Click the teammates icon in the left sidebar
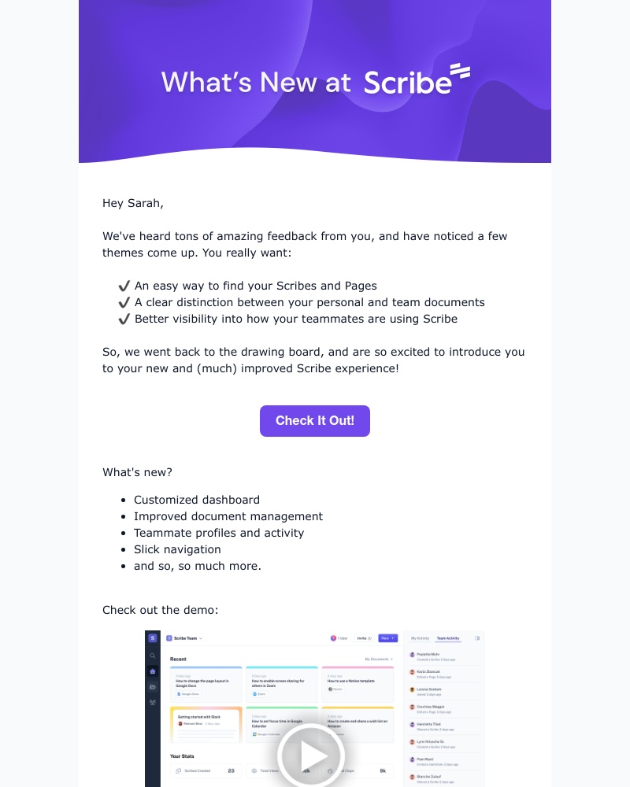The width and height of the screenshot is (630, 787). coord(153,702)
